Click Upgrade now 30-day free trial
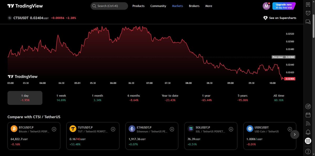 pos(284,6)
